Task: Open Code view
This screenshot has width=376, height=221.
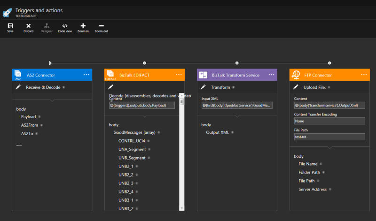Action: click(65, 28)
